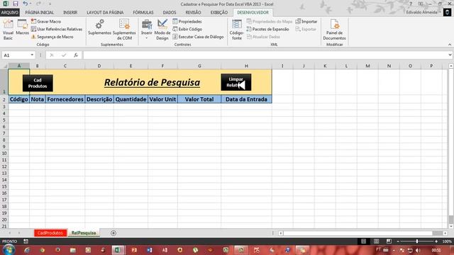454x255 pixels.
Task: Expand the formula bar
Action: [450, 55]
